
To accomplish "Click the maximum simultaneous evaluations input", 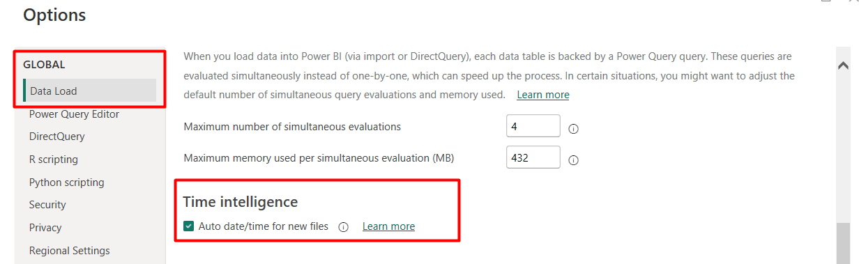I will 533,126.
